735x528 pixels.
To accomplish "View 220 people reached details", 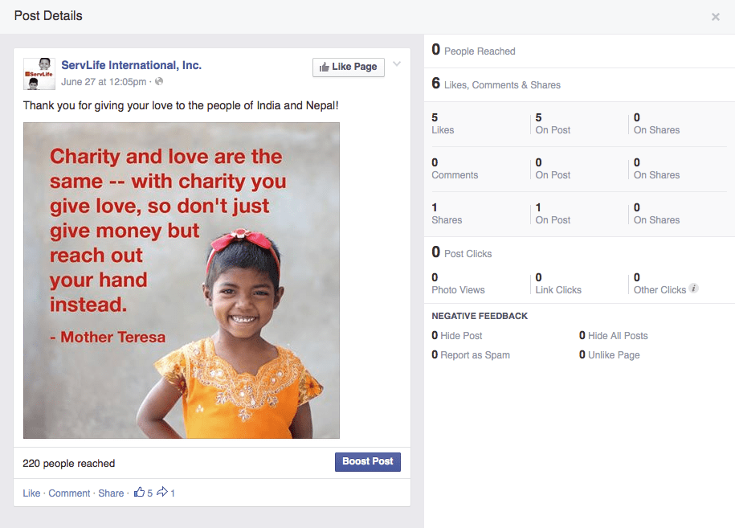I will 69,463.
